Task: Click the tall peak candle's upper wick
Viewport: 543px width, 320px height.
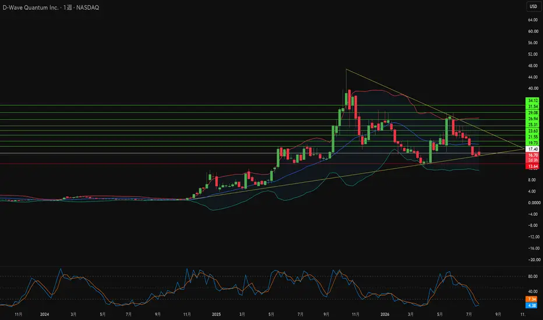Action: [346, 80]
